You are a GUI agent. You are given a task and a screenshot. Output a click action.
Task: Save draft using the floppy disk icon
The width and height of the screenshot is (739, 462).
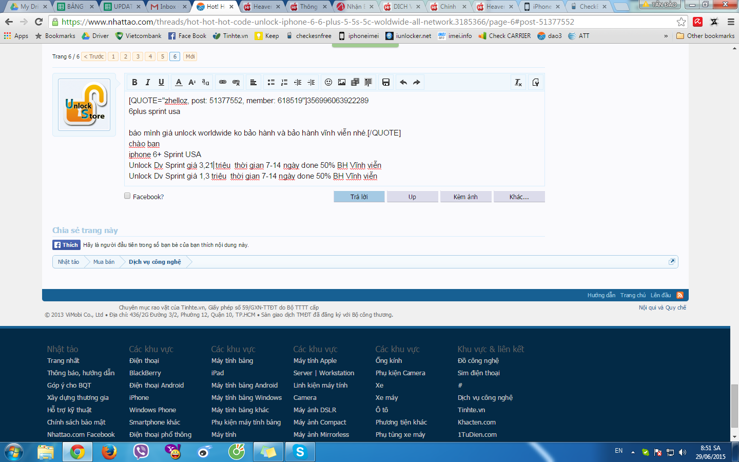point(386,82)
